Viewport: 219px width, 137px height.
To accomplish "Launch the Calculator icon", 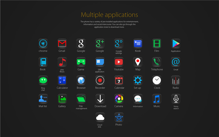I will [x=62, y=80].
